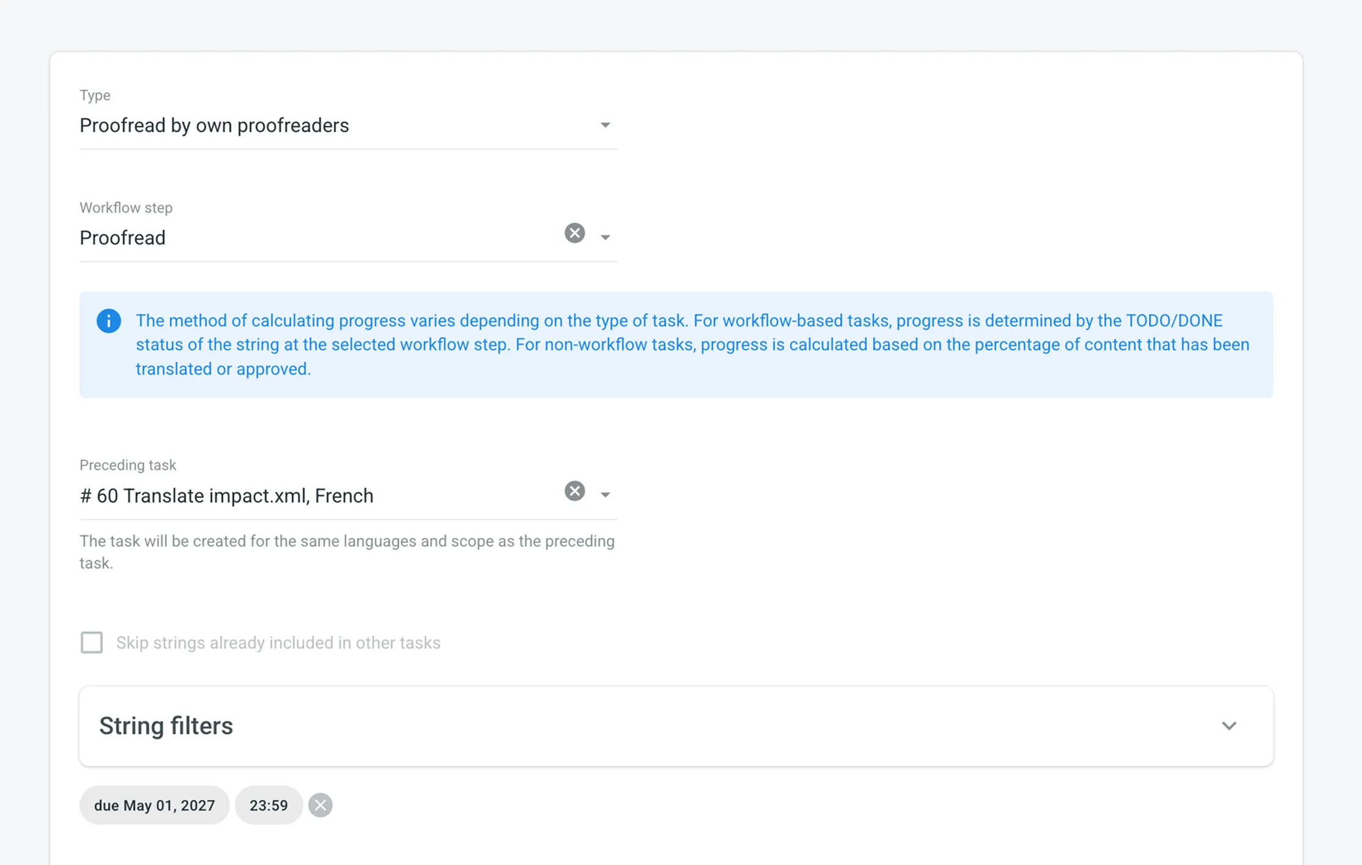Click the 23:59 time chip
This screenshot has height=865, width=1362.
tap(268, 805)
